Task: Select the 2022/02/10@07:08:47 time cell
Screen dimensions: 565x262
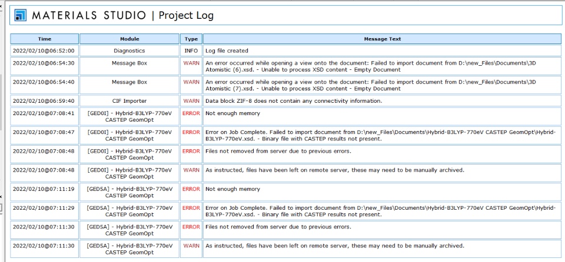Action: (44, 136)
